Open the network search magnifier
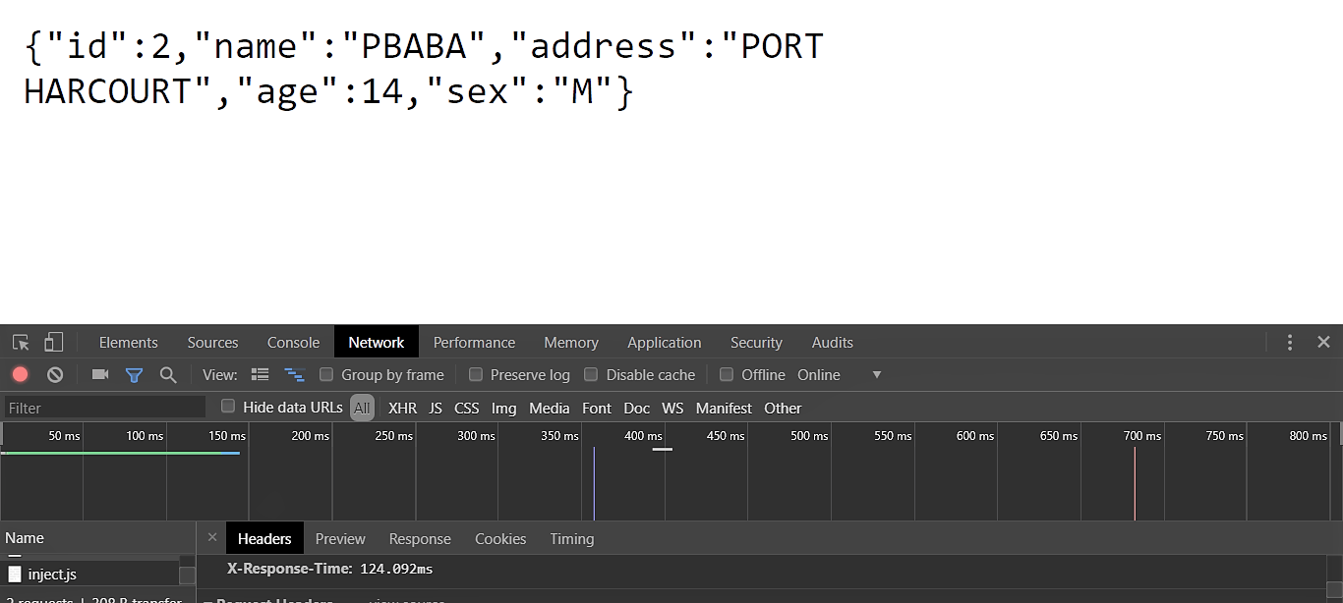Image resolution: width=1343 pixels, height=603 pixels. pyautogui.click(x=168, y=374)
